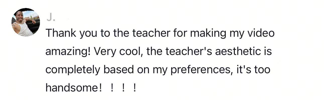This screenshot has width=324, height=100.
Task: Click the word "making" in the first line
Action: 203,33
